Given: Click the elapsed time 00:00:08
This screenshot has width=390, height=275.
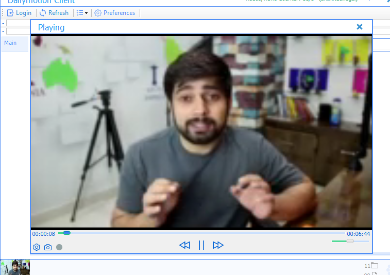Looking at the screenshot, I should [x=43, y=234].
